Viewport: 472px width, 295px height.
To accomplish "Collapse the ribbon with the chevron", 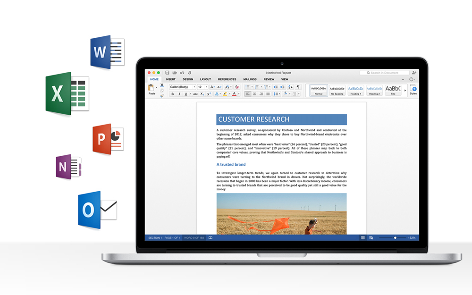I will 403,79.
